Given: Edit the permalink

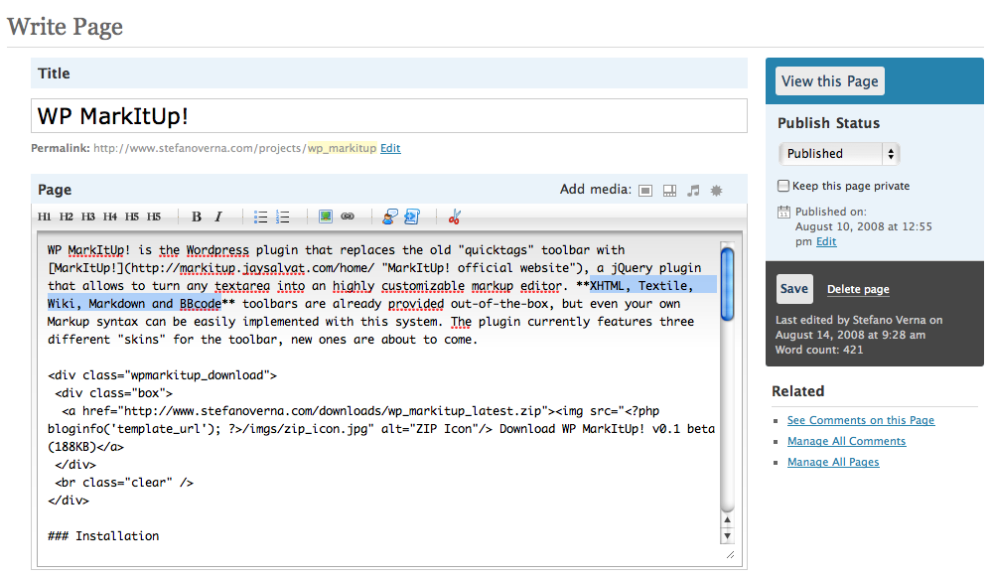Looking at the screenshot, I should [390, 148].
